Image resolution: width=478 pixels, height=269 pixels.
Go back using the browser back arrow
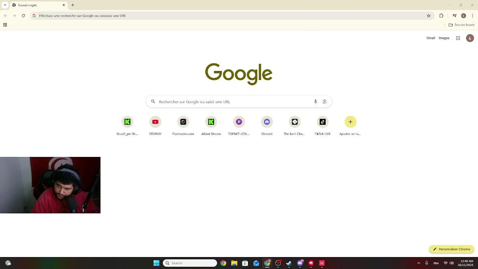point(5,16)
